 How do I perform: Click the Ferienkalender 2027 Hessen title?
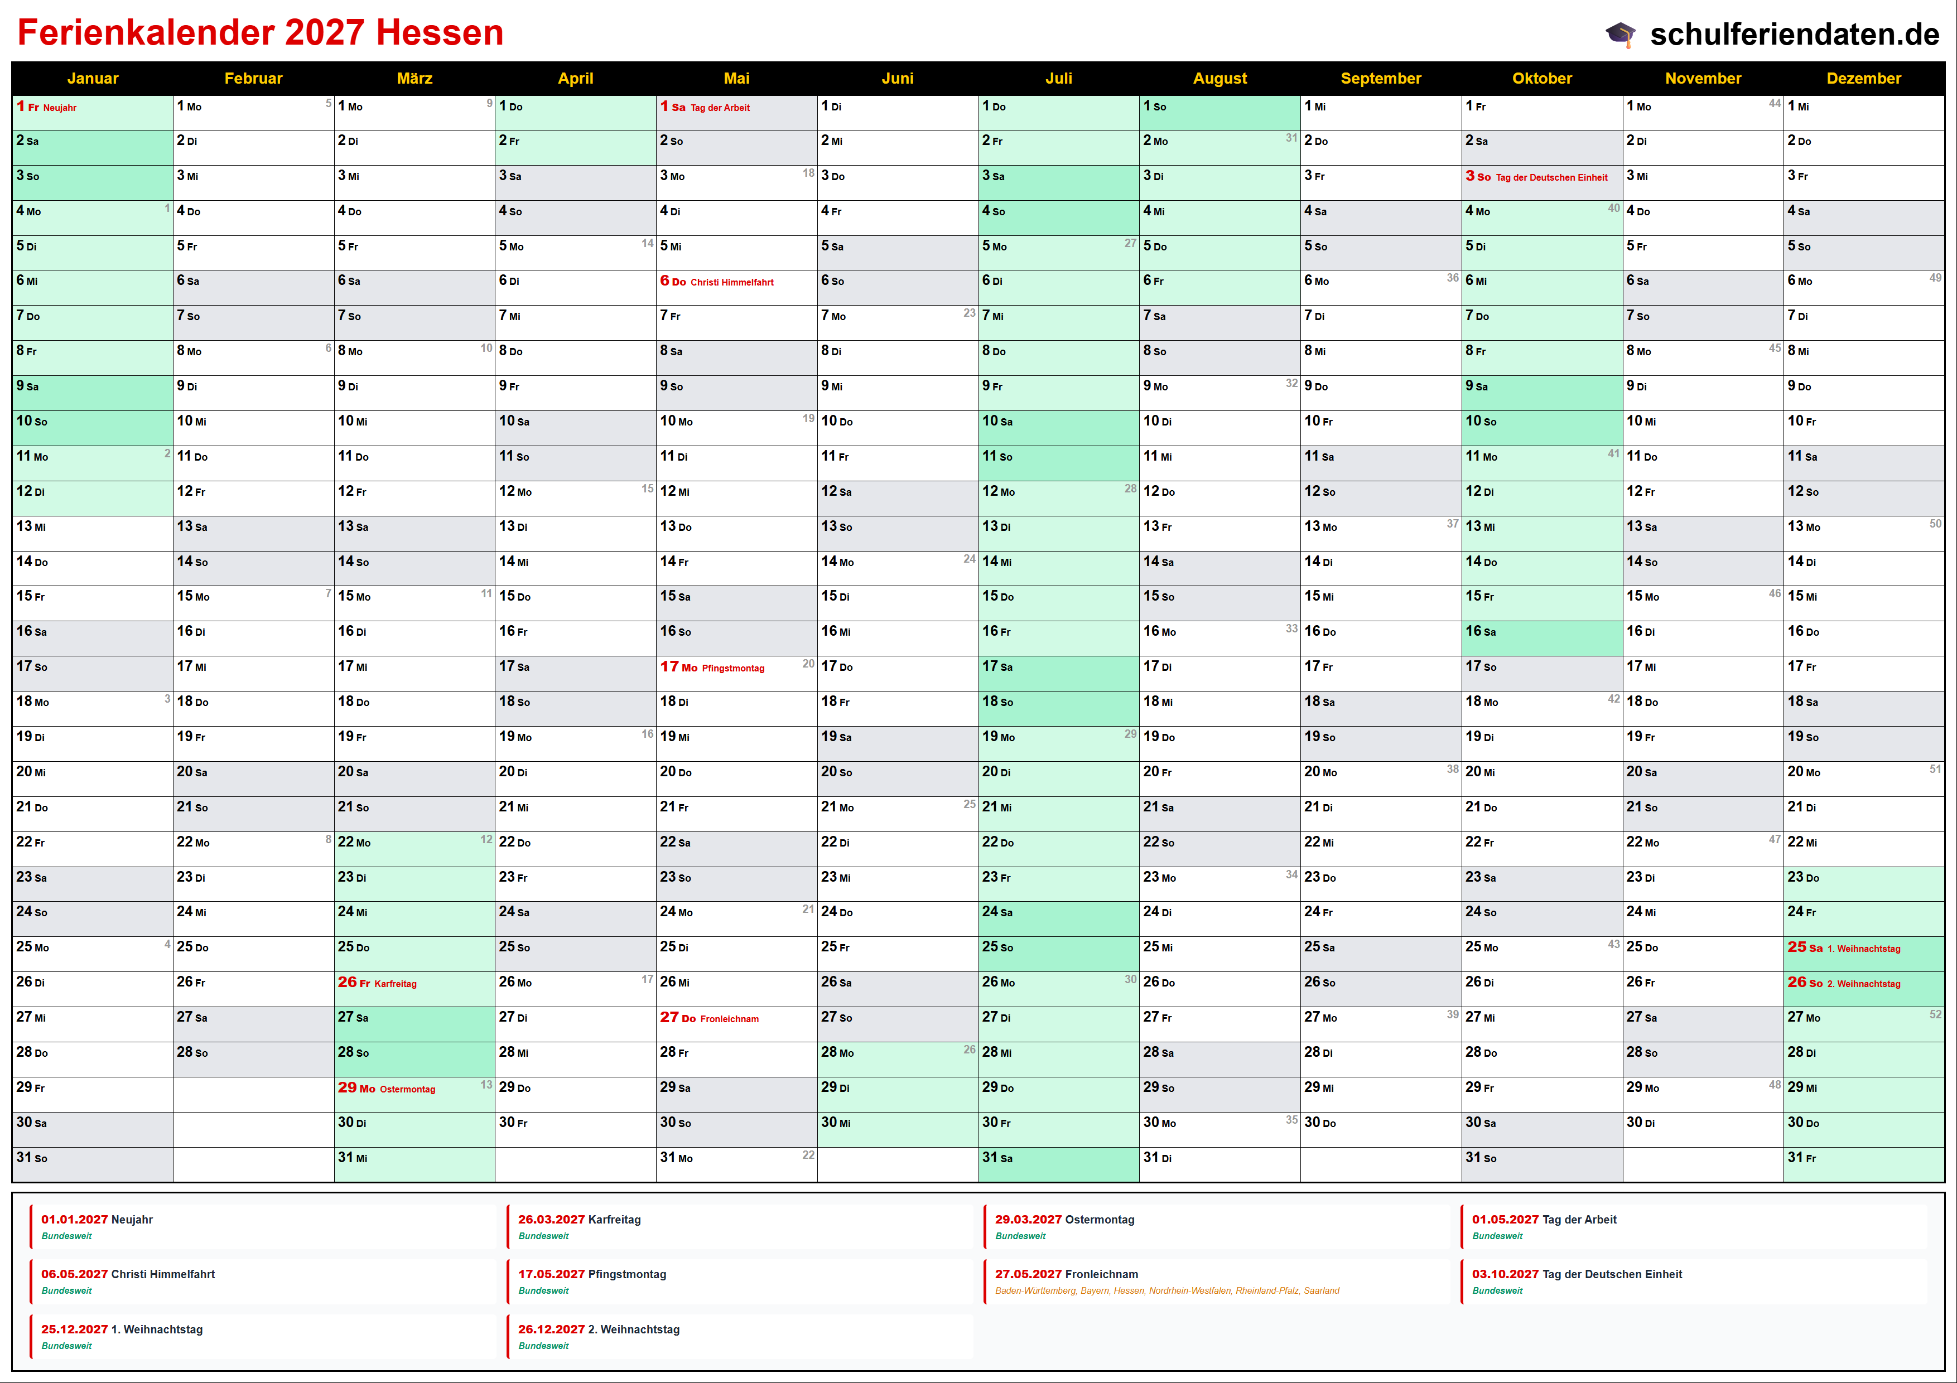pos(260,33)
